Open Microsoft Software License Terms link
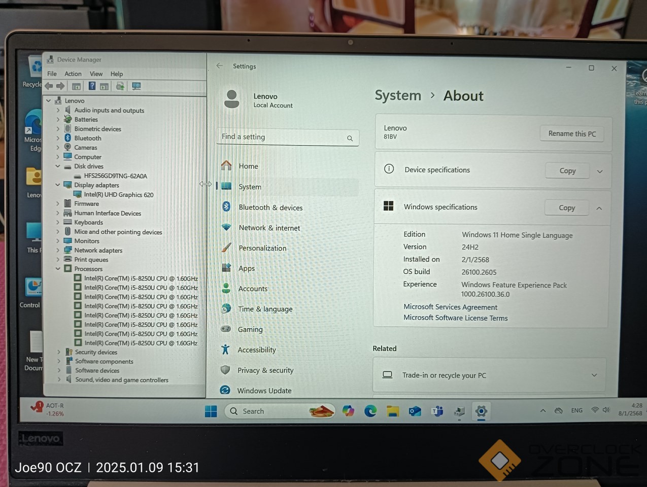This screenshot has height=487, width=647. point(455,318)
